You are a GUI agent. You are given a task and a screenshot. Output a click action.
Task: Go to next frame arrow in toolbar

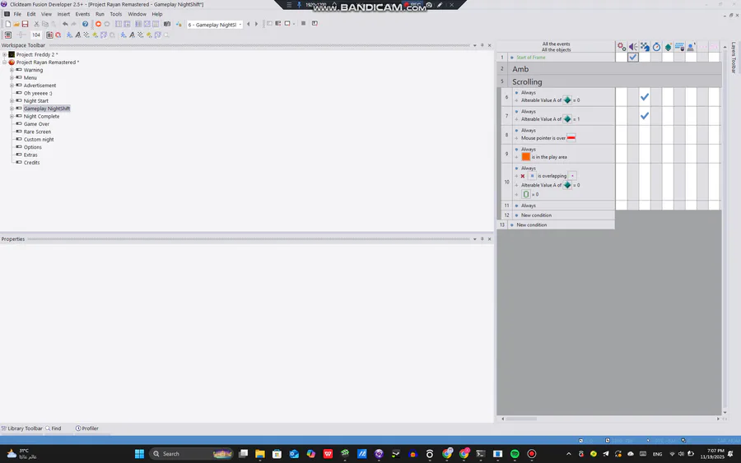(x=257, y=24)
